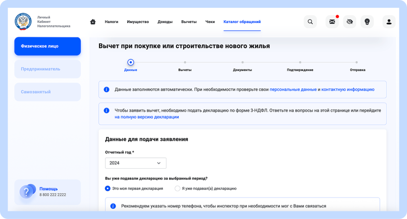This screenshot has height=219, width=407.
Task: Click the Помощь help link
Action: coord(48,189)
